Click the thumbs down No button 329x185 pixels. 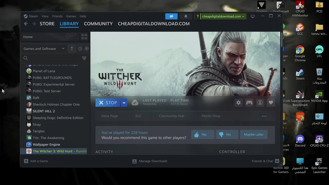(x=227, y=134)
